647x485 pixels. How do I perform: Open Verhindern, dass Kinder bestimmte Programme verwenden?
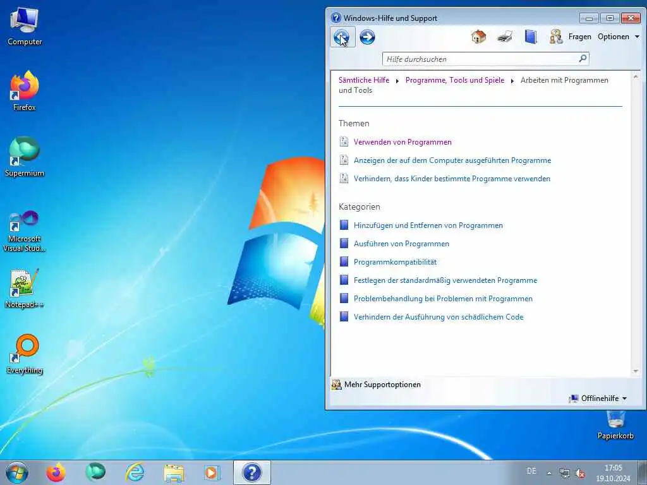coord(452,179)
